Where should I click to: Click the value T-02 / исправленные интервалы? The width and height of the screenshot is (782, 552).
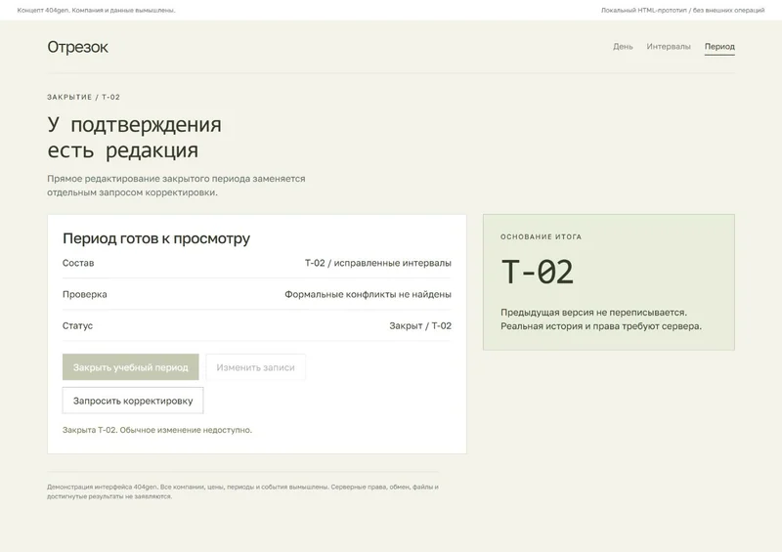(378, 263)
